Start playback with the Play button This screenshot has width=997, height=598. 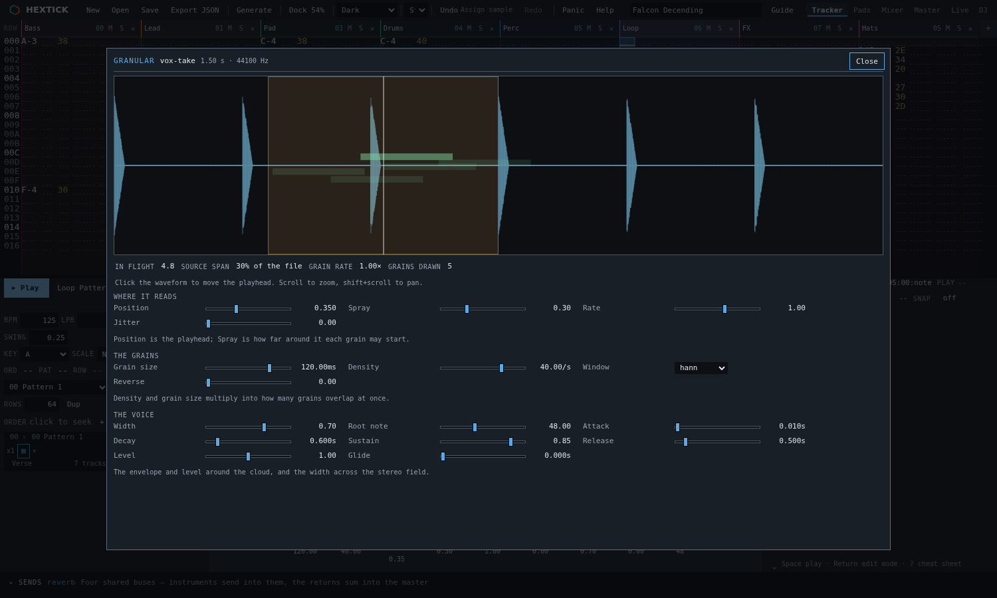(27, 288)
